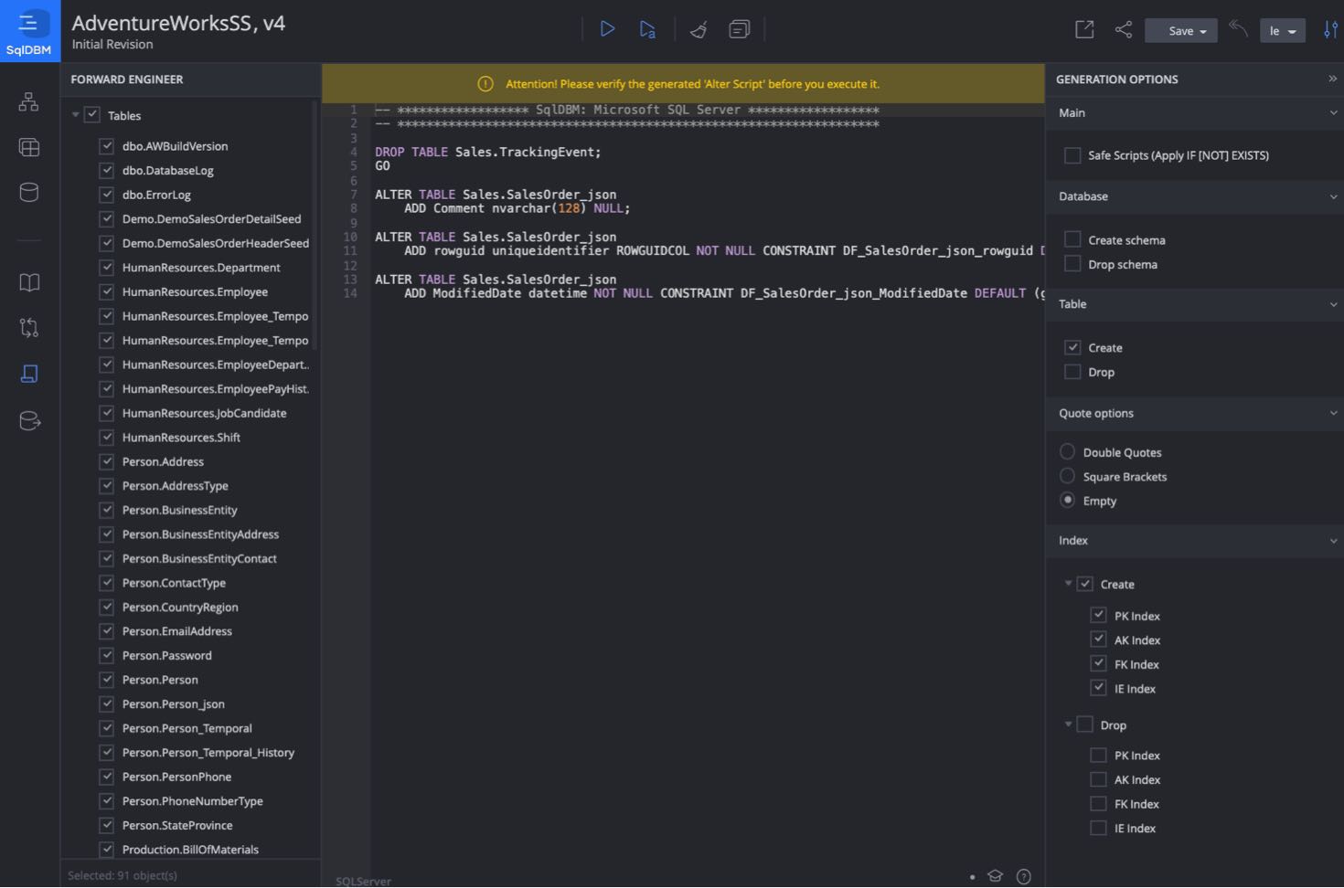1344x888 pixels.
Task: Check PK Index under Index Drop
Action: [1098, 755]
